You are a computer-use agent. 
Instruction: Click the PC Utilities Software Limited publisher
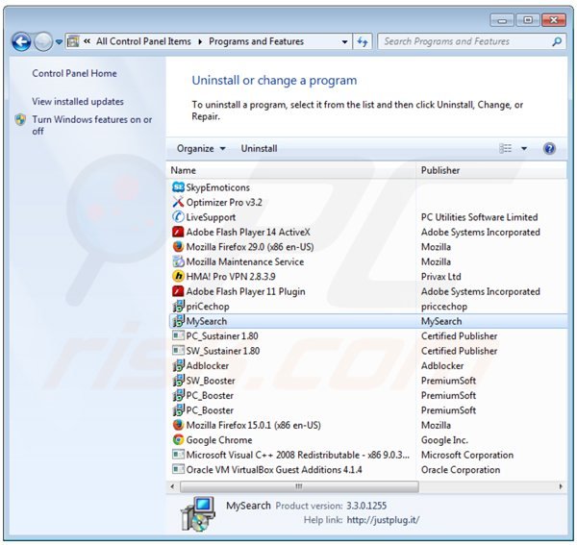click(x=480, y=217)
